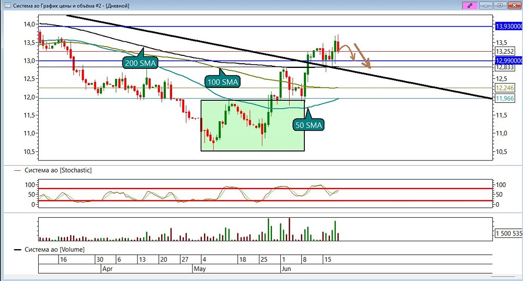523x281 pixels.
Task: Click the chart window icon in title bar
Action: [x=7, y=6]
